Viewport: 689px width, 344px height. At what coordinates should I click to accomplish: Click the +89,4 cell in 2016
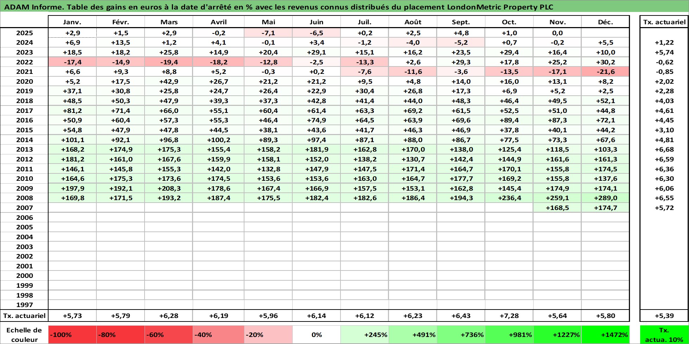point(509,120)
